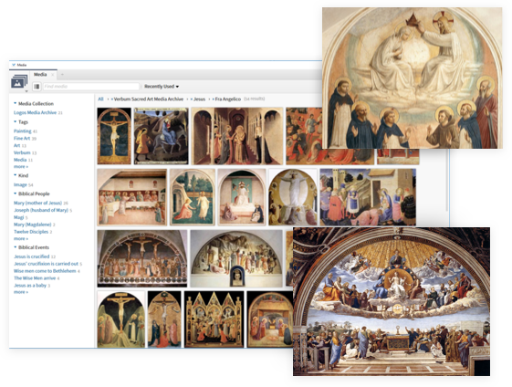This screenshot has width=512, height=387.
Task: Click Verbum Sacred Art Media Archive breadcrumb text
Action: pos(149,99)
